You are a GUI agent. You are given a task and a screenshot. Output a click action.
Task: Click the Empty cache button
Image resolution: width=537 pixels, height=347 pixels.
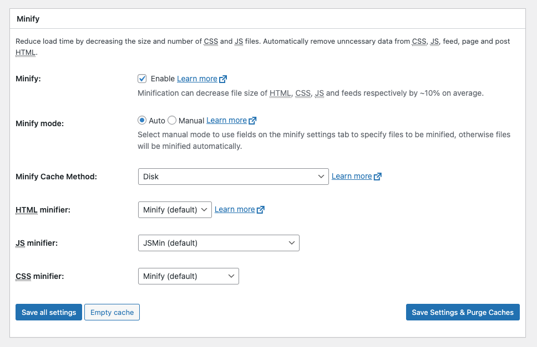[x=112, y=312]
